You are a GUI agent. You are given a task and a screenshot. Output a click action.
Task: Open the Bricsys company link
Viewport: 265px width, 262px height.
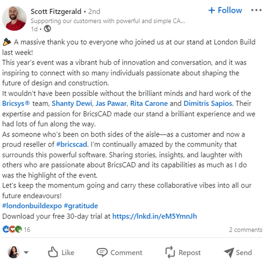tap(16, 104)
